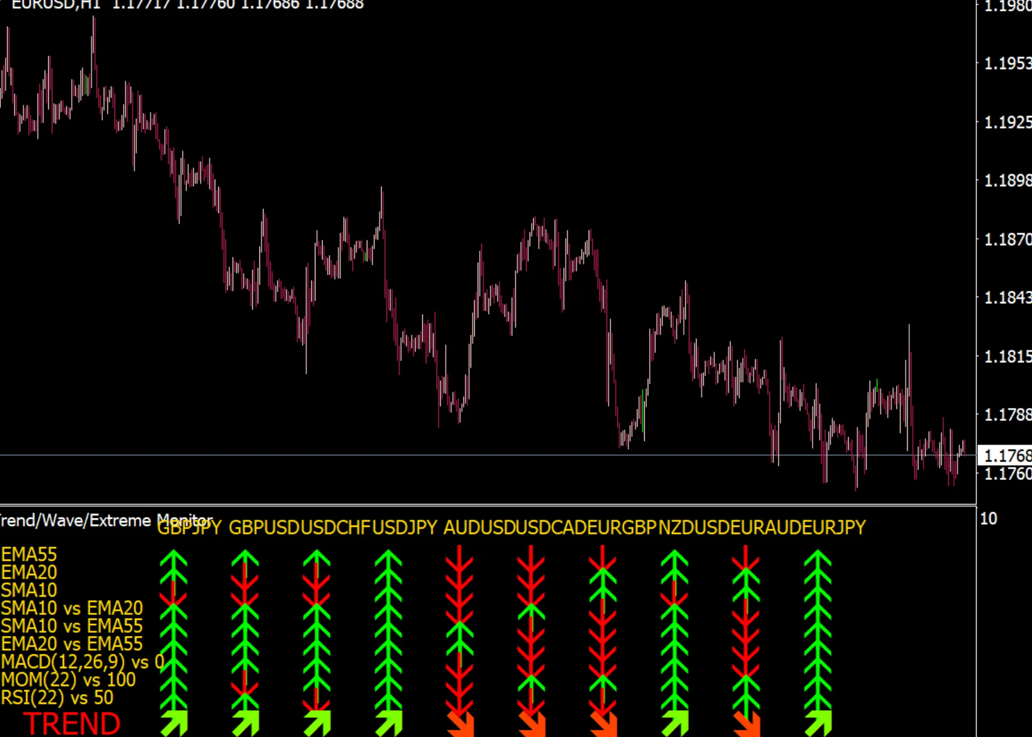The height and width of the screenshot is (737, 1032).
Task: Select the NZDUSD column header
Action: [x=694, y=527]
